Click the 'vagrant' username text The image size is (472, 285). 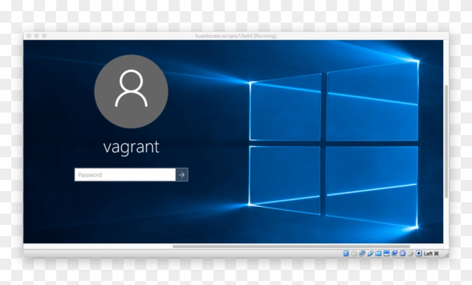coord(131,147)
